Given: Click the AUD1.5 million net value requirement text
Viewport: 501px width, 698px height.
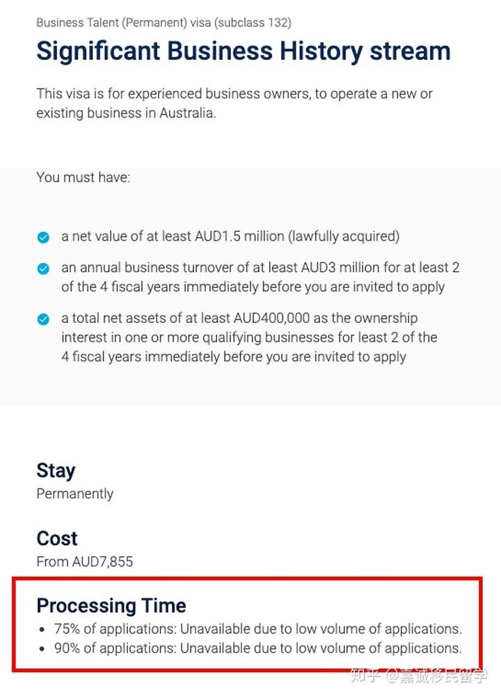Looking at the screenshot, I should pyautogui.click(x=230, y=237).
